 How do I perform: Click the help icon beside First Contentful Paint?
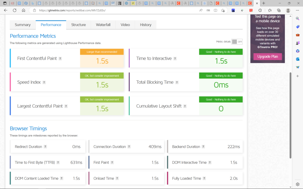pos(60,58)
